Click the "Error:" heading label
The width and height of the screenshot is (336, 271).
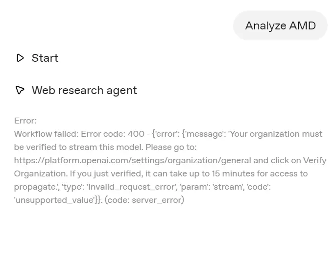(25, 121)
